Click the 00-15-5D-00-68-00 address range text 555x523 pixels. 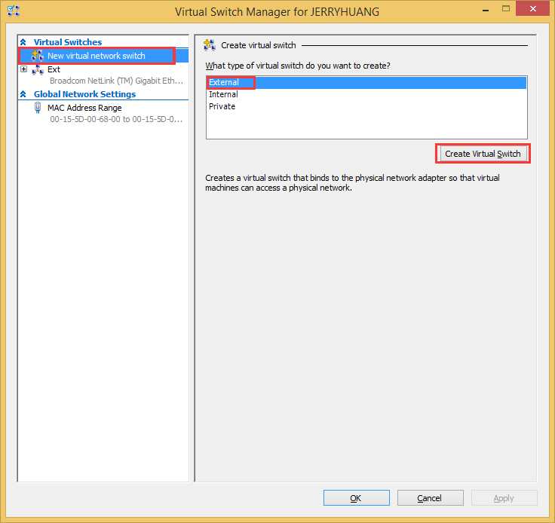point(116,119)
